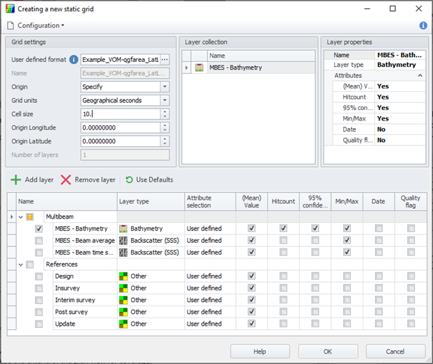The image size is (433, 364).
Task: Click the Cancel button
Action: [395, 351]
